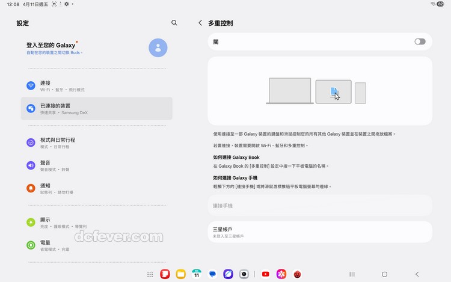Open AnTuTu benchmark red icon
Viewport: 451px width, 282px height.
click(x=297, y=274)
